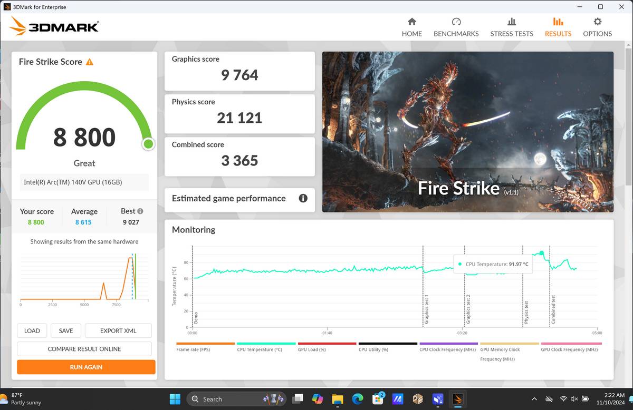
Task: Toggle the GPU Load (%) legend series
Action: coord(327,347)
